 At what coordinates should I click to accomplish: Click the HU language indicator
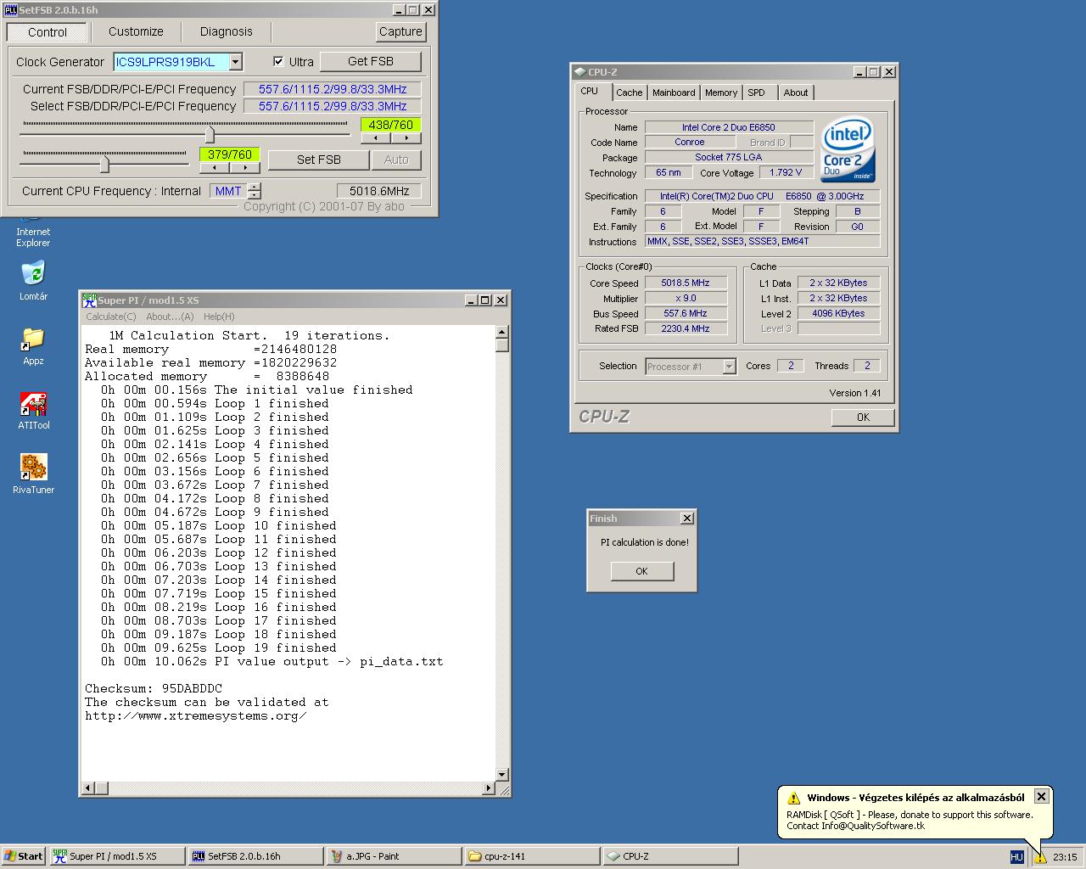coord(1016,857)
